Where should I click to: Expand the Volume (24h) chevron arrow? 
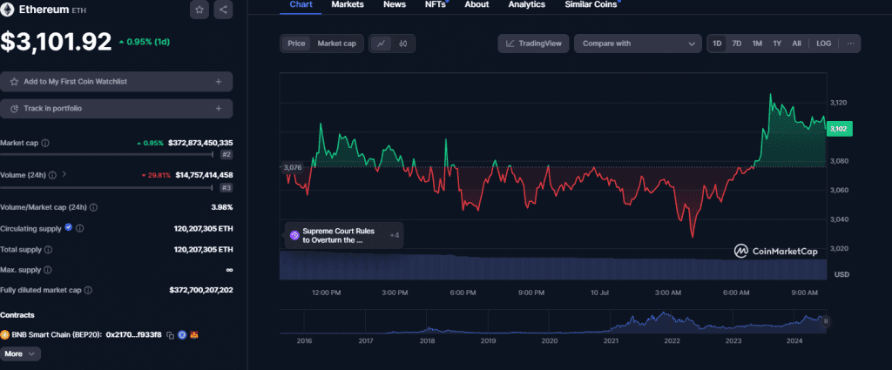pos(64,175)
